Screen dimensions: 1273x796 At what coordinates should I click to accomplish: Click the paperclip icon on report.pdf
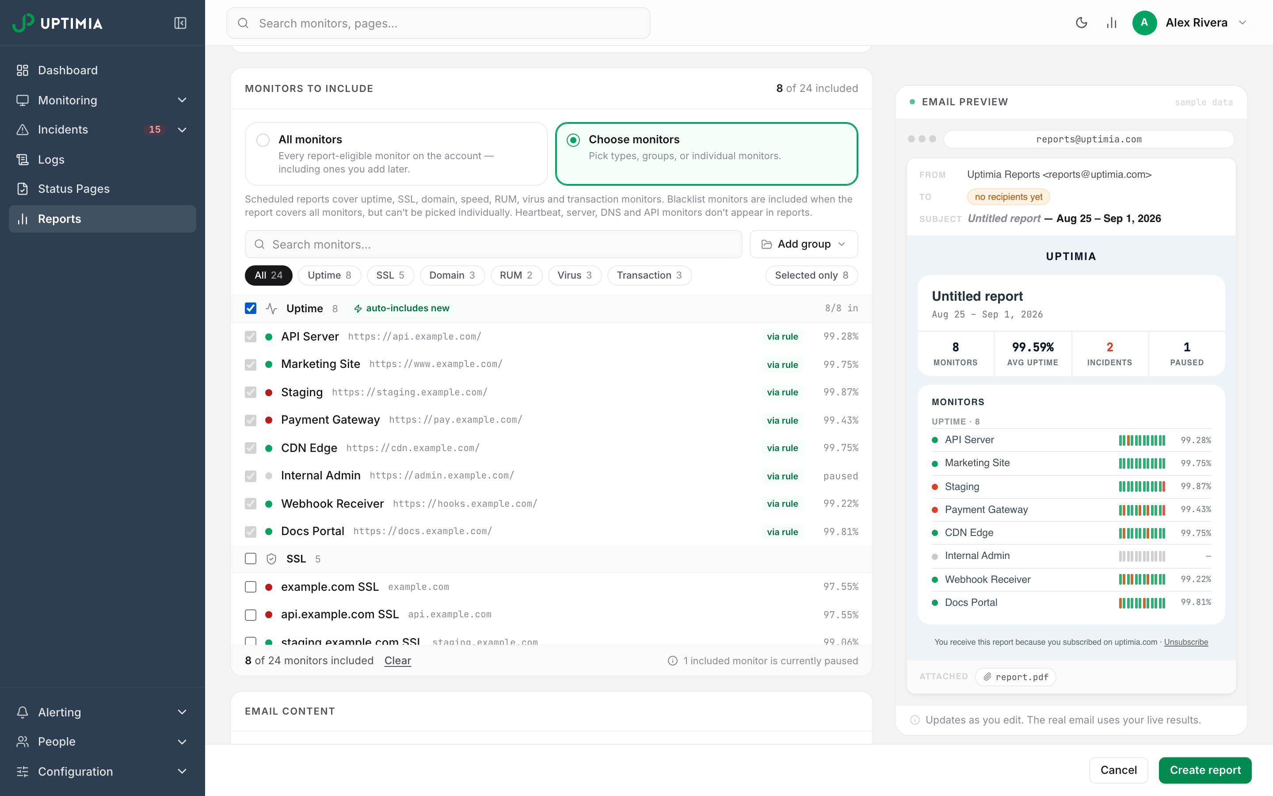[x=987, y=677]
